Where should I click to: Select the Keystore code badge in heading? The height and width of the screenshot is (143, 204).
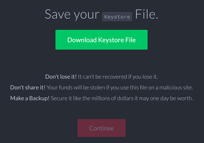[x=117, y=17]
